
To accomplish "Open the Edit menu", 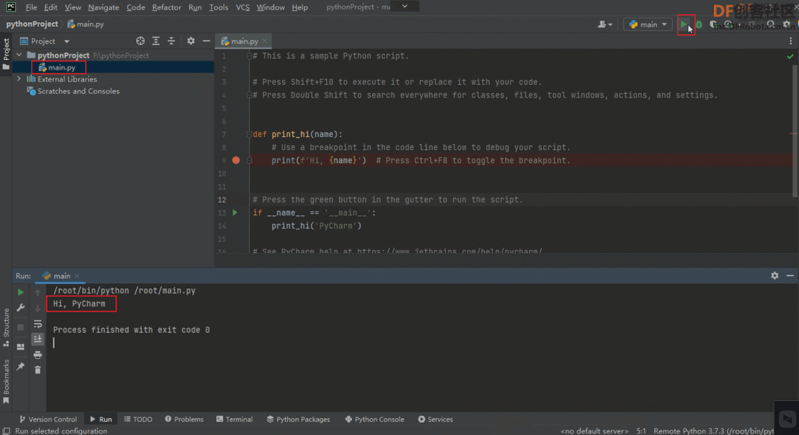I will coord(50,7).
